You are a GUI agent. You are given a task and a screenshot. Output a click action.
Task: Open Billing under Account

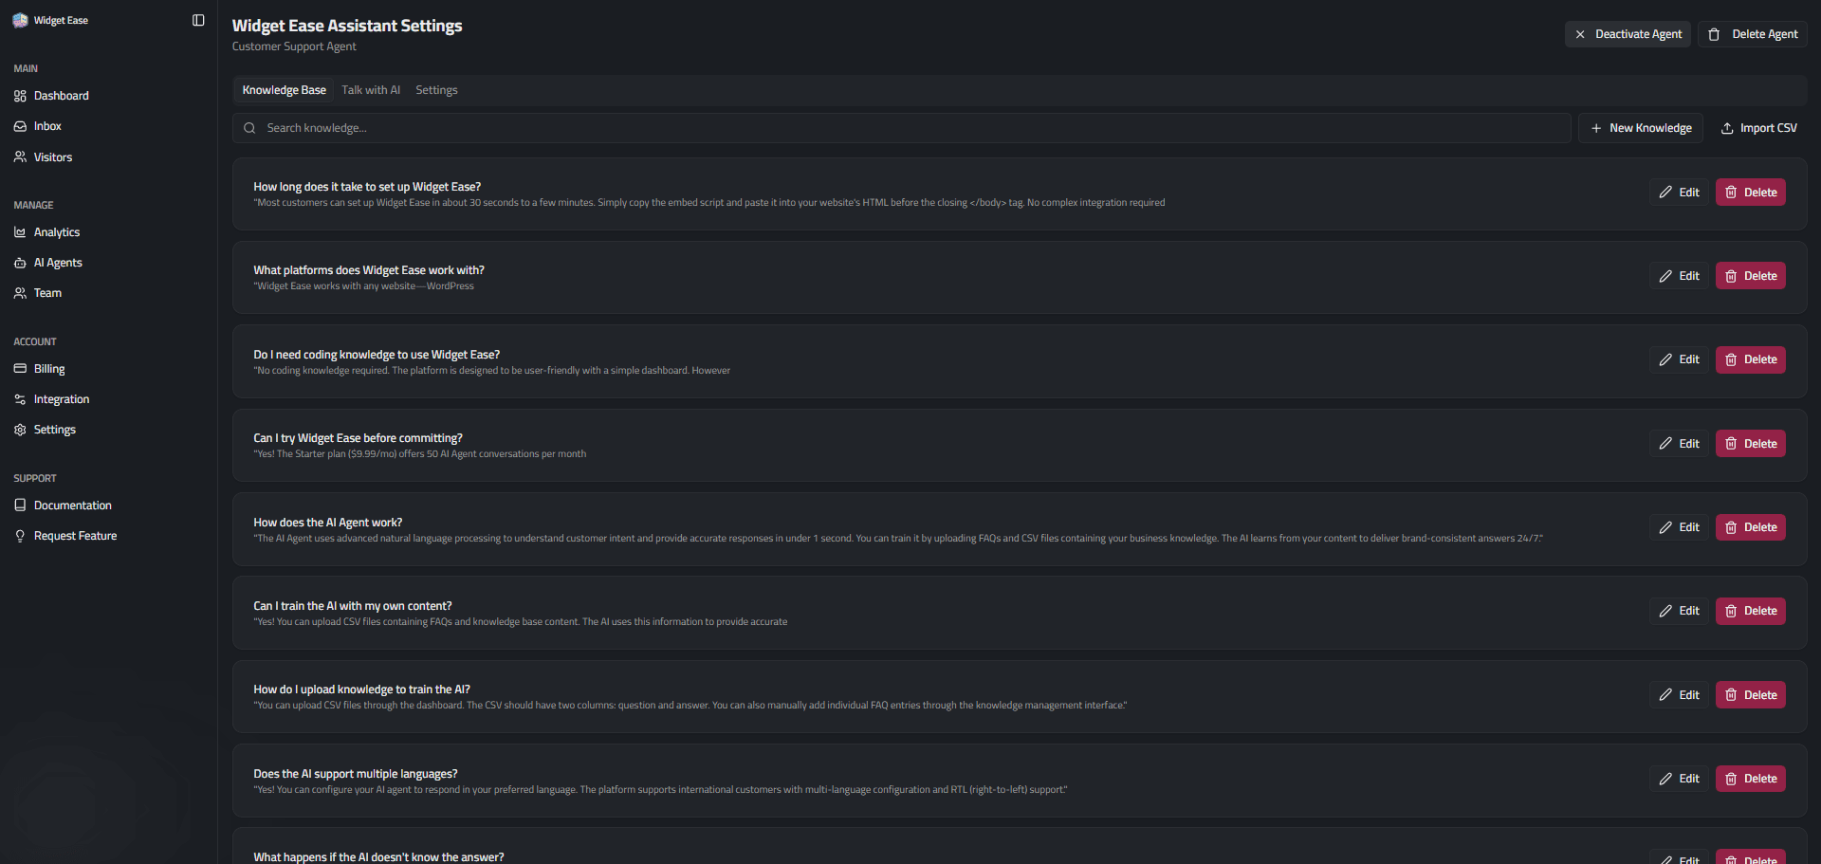click(48, 368)
